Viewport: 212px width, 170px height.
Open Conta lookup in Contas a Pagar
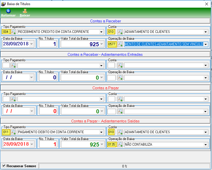point(120,99)
